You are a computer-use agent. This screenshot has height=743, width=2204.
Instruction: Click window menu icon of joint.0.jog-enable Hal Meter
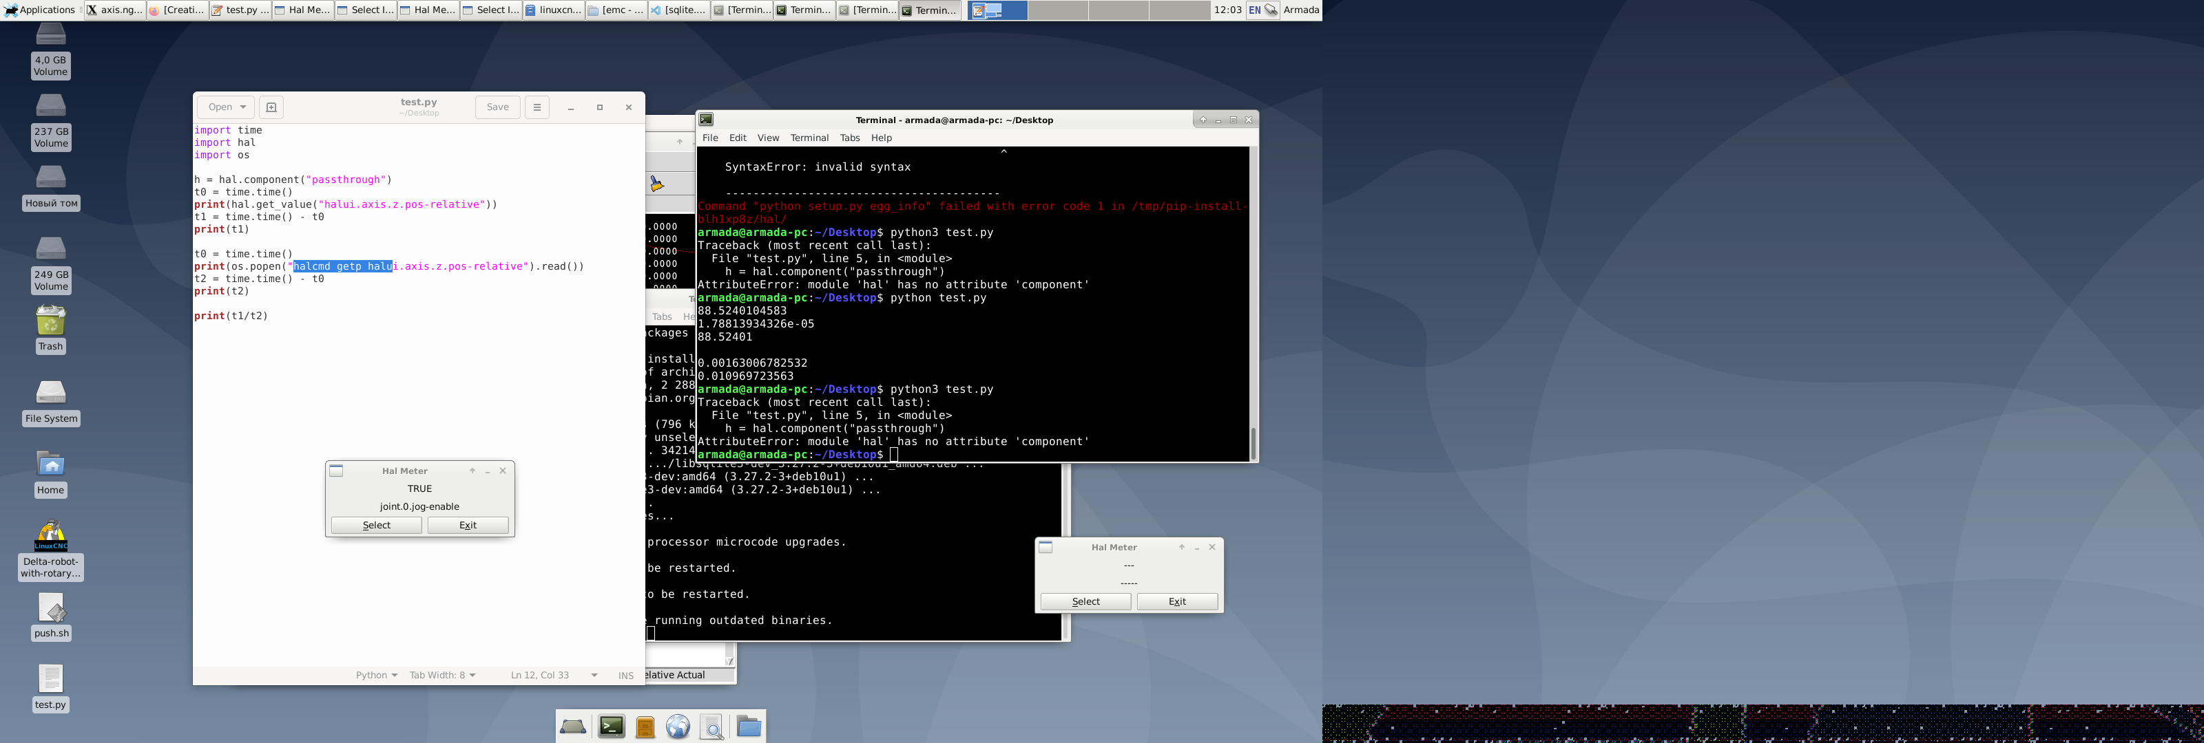coord(336,471)
